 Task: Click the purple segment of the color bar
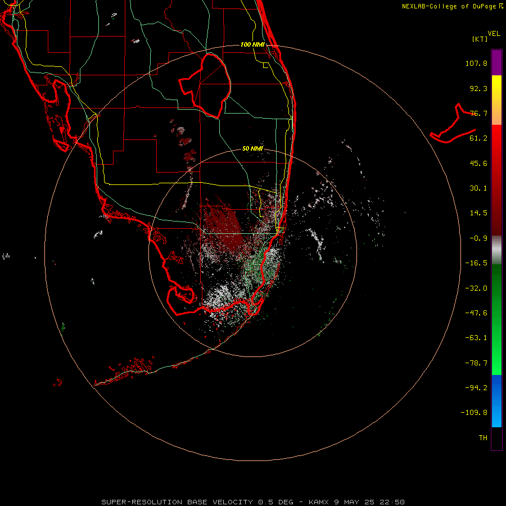[496, 62]
